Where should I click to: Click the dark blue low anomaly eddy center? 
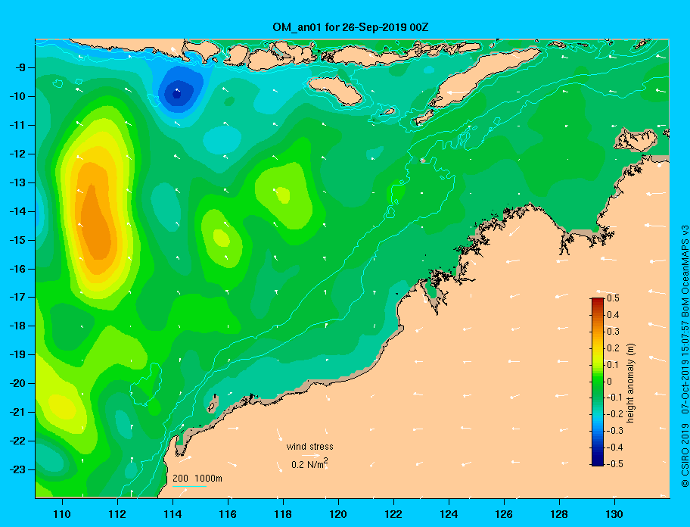177,93
